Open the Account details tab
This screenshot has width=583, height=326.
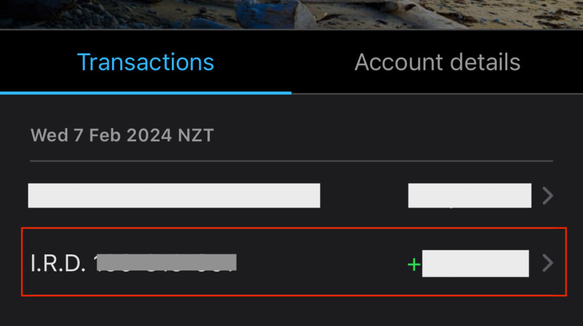437,62
